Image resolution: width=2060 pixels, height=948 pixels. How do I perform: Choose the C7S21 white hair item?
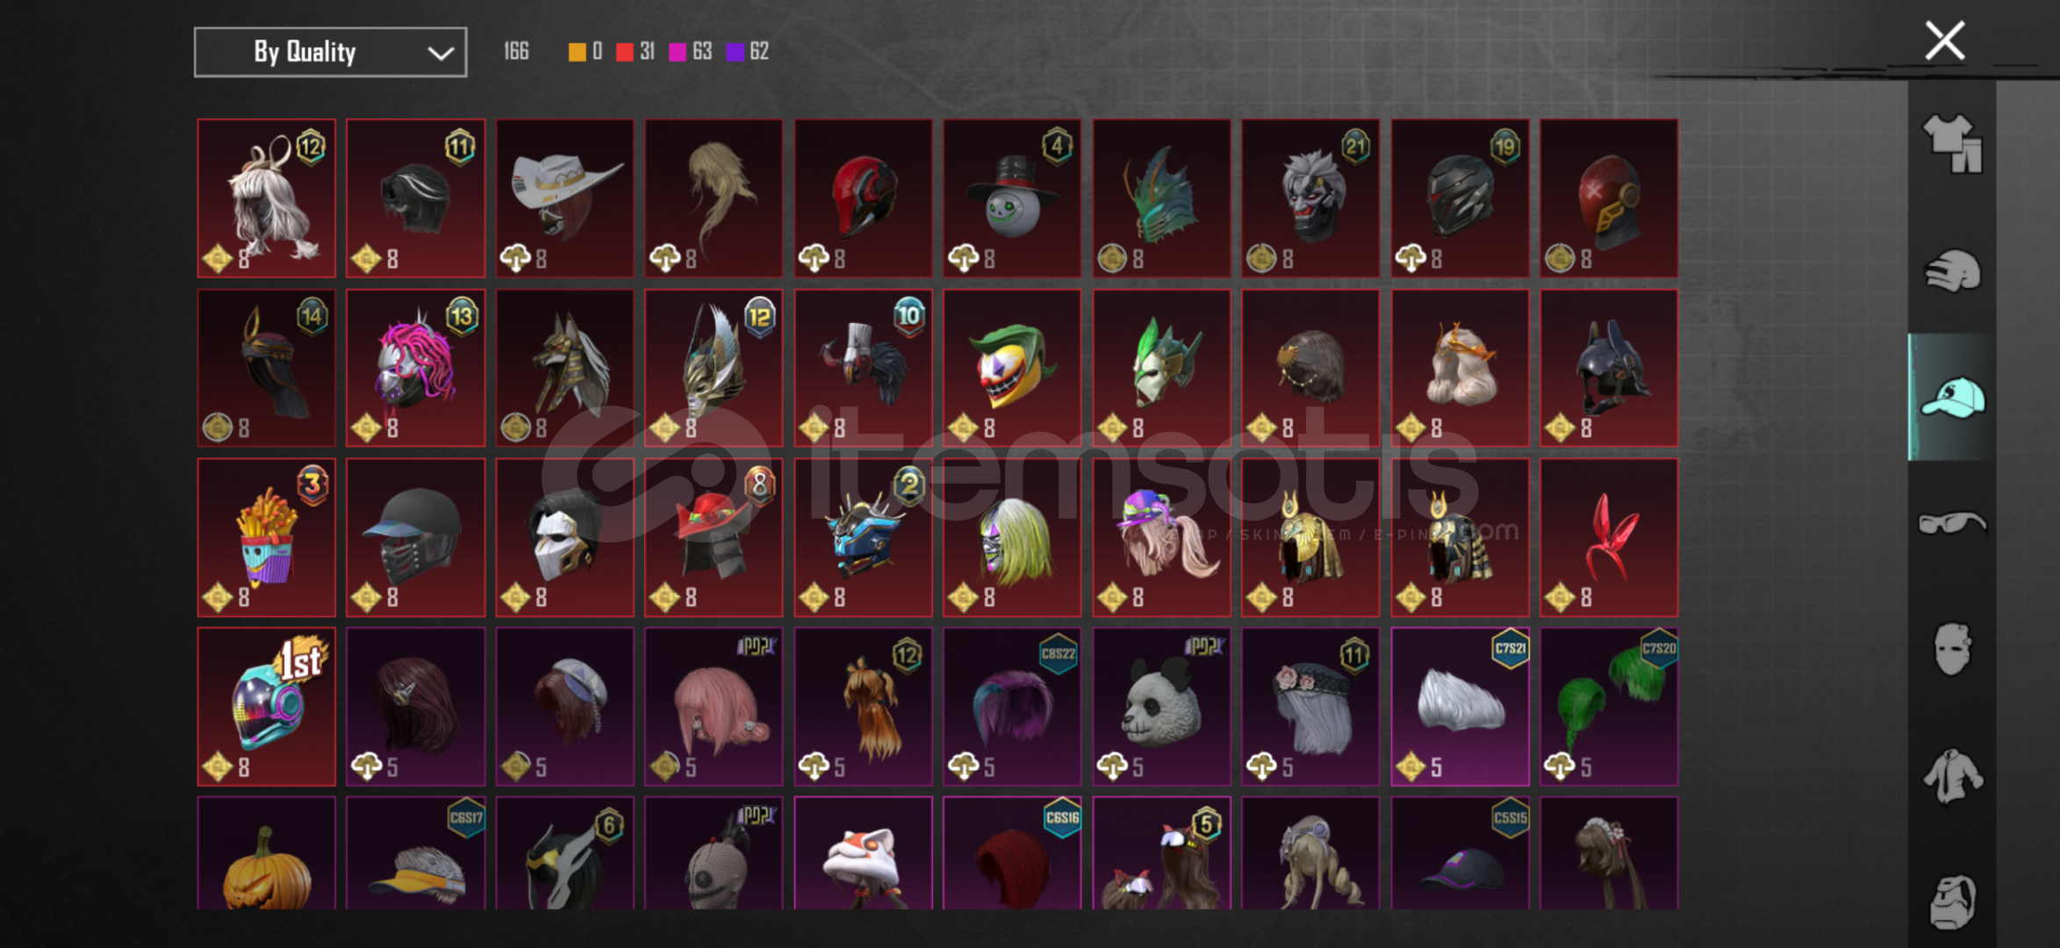pos(1460,707)
